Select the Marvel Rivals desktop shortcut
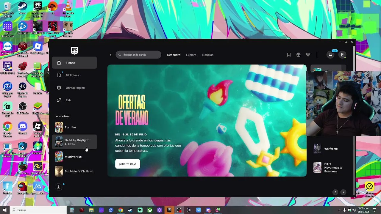 click(x=38, y=168)
